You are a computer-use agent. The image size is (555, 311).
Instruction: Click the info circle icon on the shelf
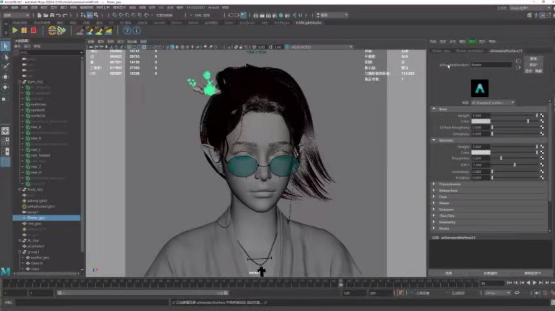[x=136, y=31]
